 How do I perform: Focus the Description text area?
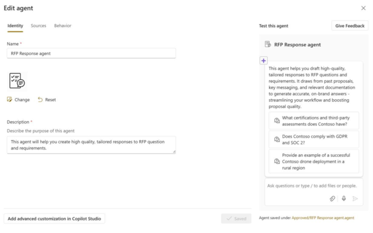(91, 144)
